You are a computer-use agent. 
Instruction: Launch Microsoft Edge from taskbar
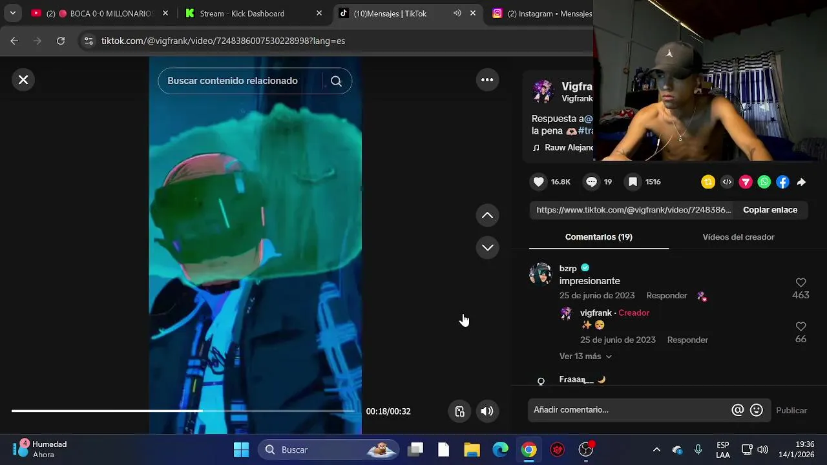[x=501, y=449]
